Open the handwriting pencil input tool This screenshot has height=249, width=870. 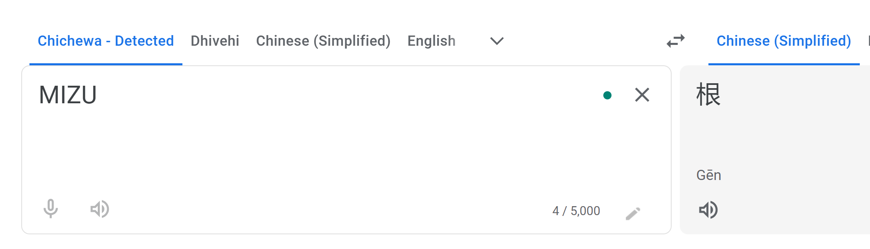coord(633,213)
